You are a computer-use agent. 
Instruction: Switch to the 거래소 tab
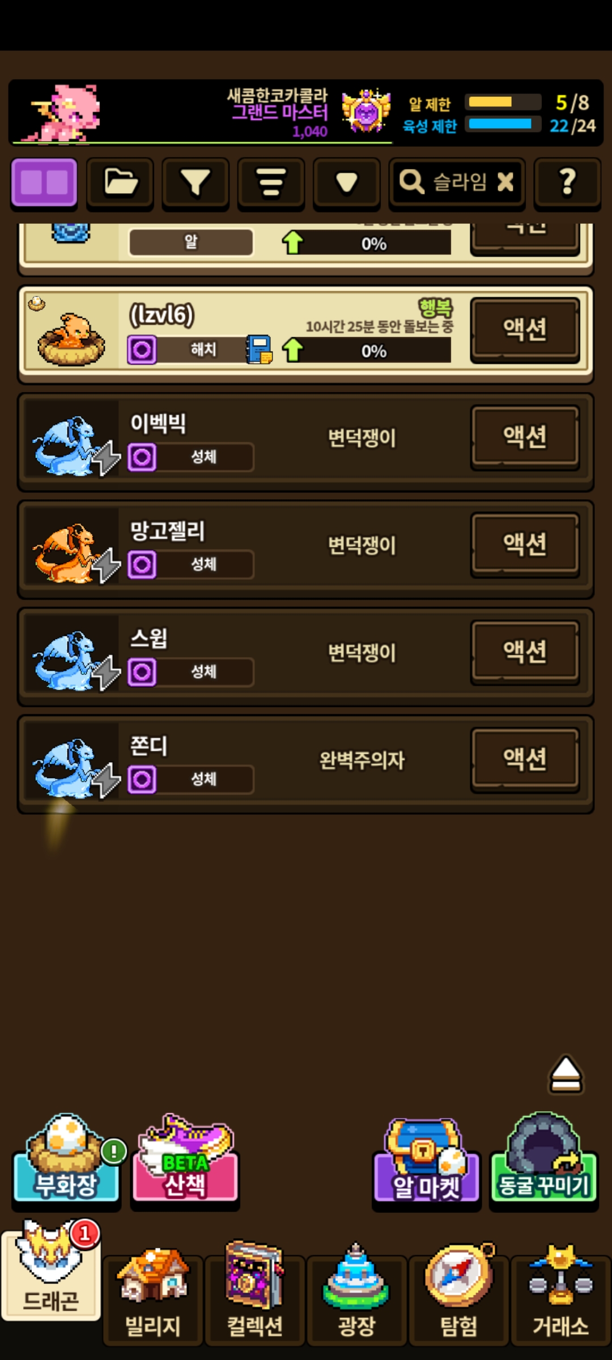[560, 1295]
